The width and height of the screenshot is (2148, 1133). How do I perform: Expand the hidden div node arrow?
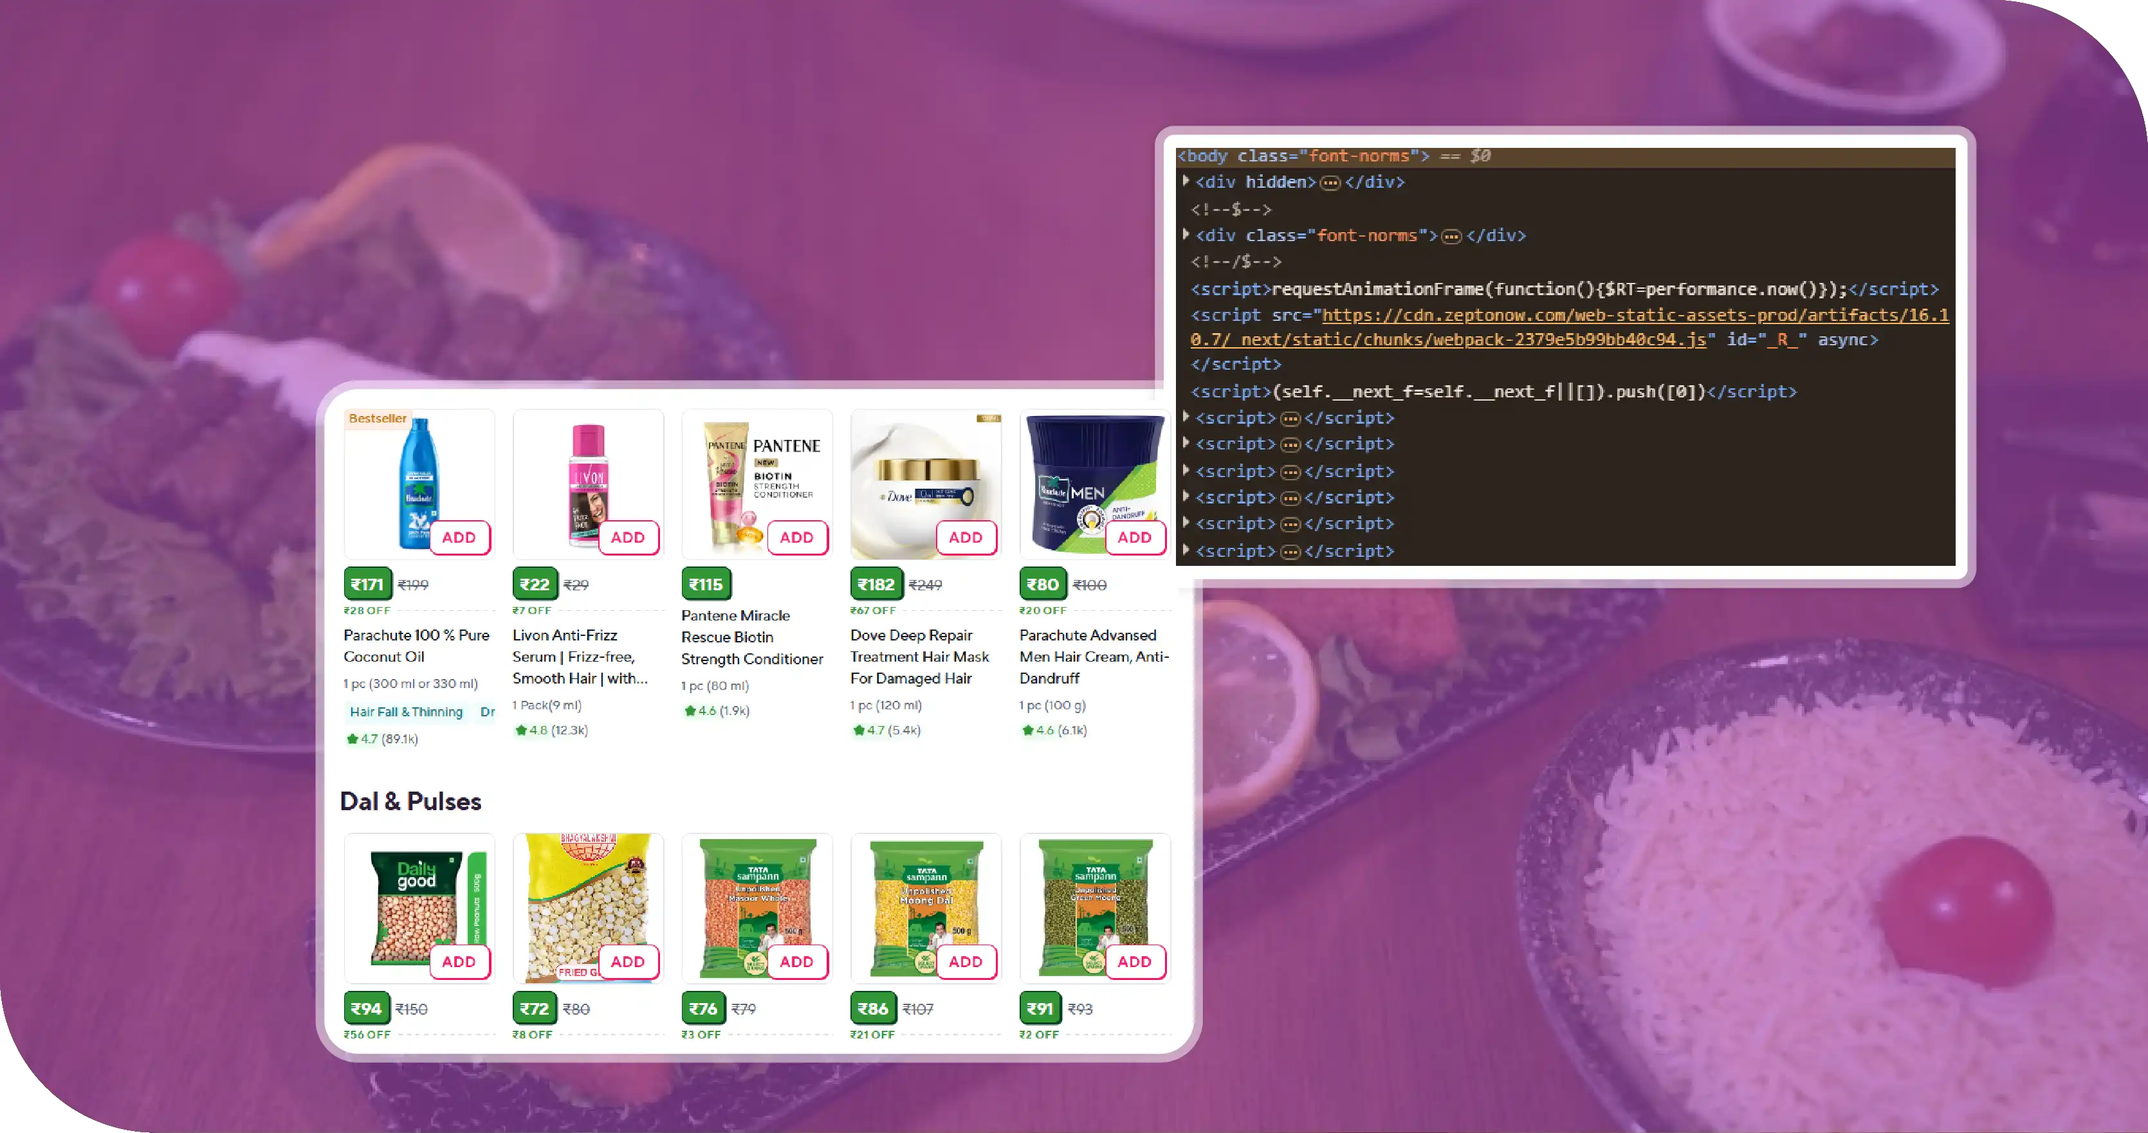[x=1186, y=181]
